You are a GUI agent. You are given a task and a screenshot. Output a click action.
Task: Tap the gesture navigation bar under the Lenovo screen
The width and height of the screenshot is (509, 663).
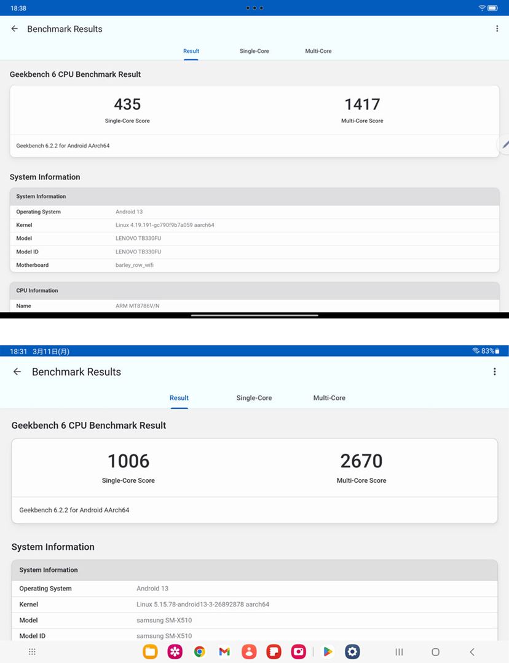pyautogui.click(x=254, y=316)
